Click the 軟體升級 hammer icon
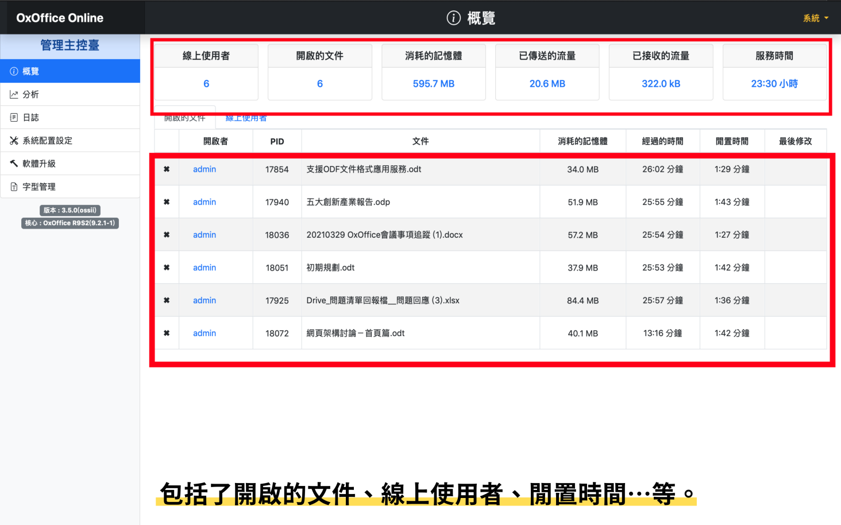The image size is (841, 525). click(14, 163)
